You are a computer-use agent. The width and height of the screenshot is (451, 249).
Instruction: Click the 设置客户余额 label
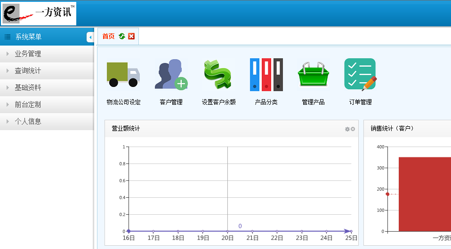tap(218, 102)
